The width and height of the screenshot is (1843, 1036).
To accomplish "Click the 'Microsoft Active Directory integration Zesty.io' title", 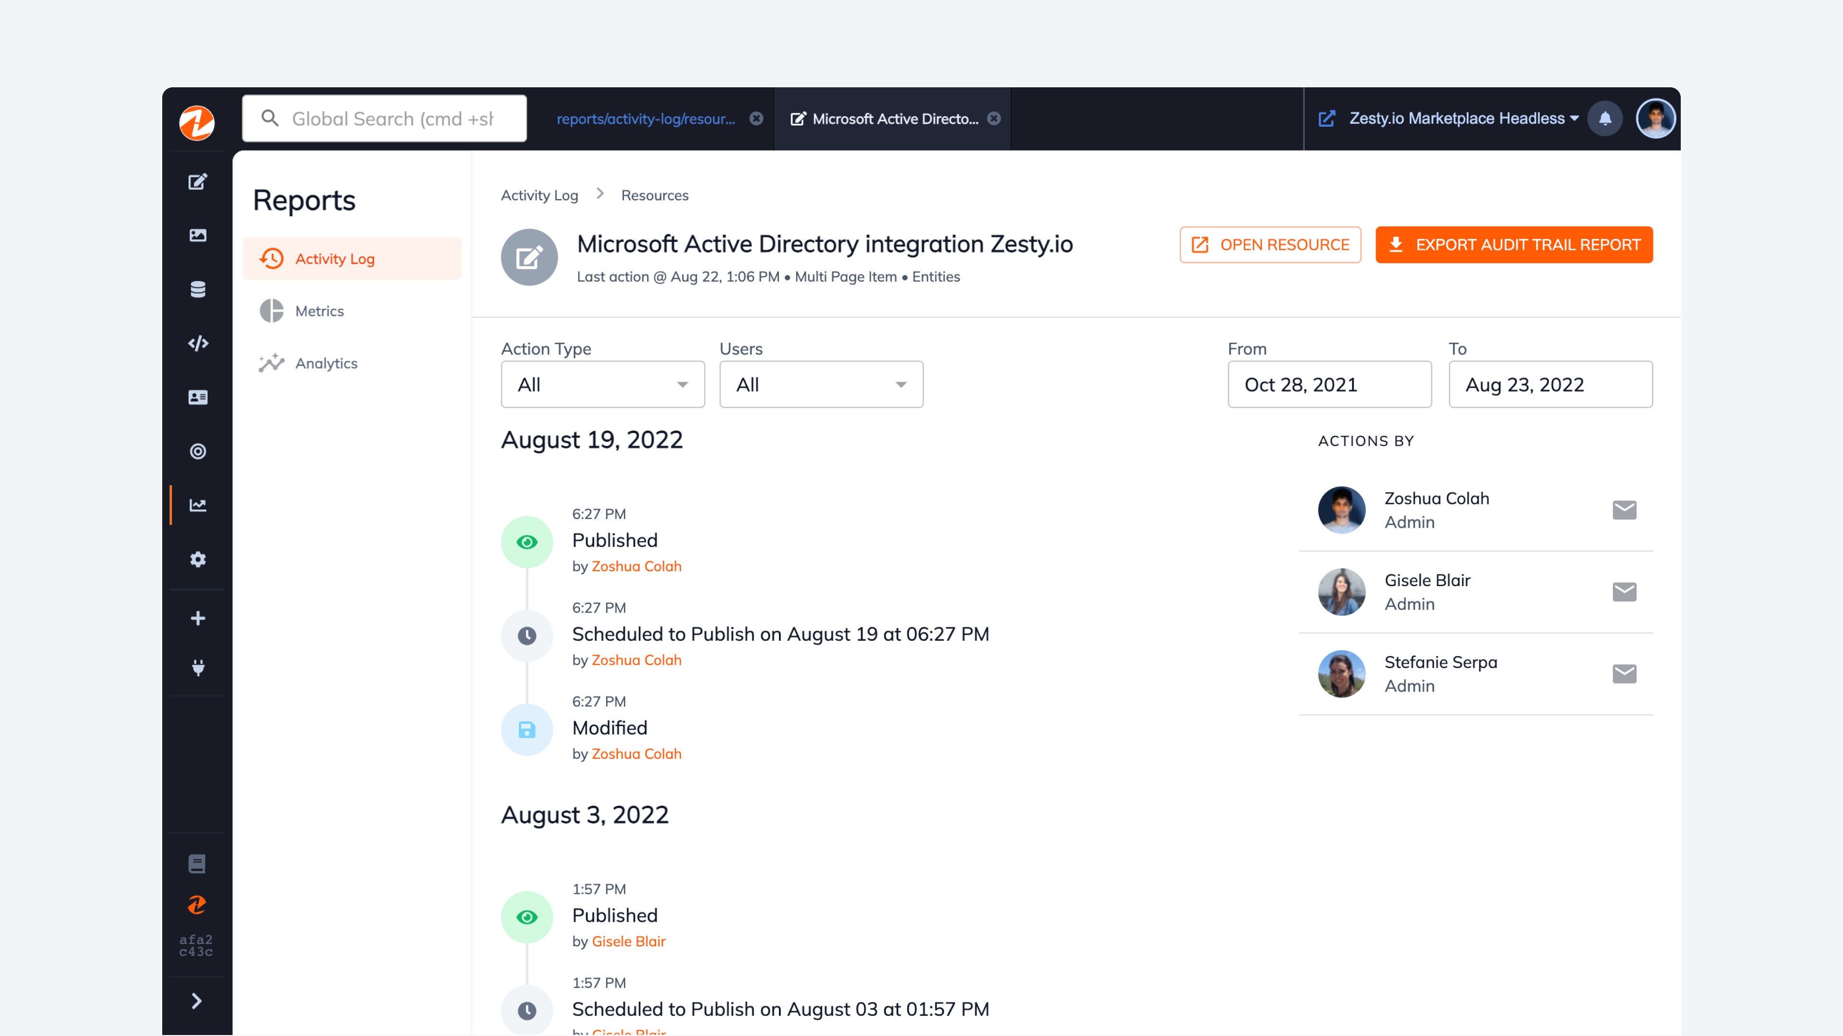I will point(825,245).
